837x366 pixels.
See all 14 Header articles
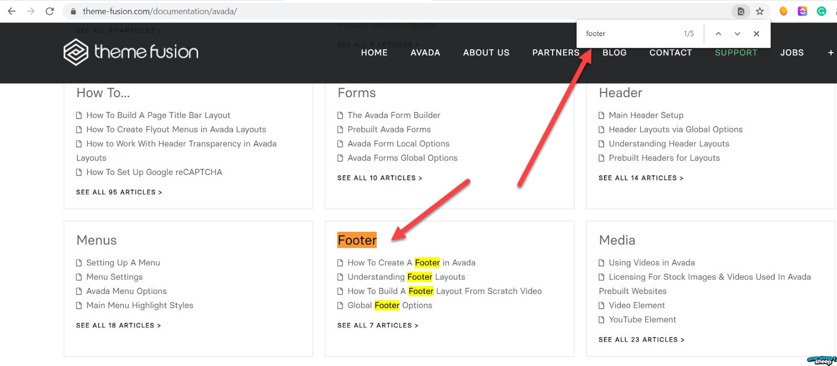[x=641, y=178]
